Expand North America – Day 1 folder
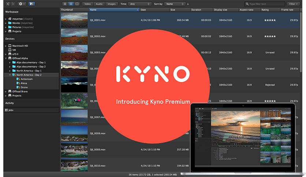Screen dimensions: 306x177 (x=10, y=71)
